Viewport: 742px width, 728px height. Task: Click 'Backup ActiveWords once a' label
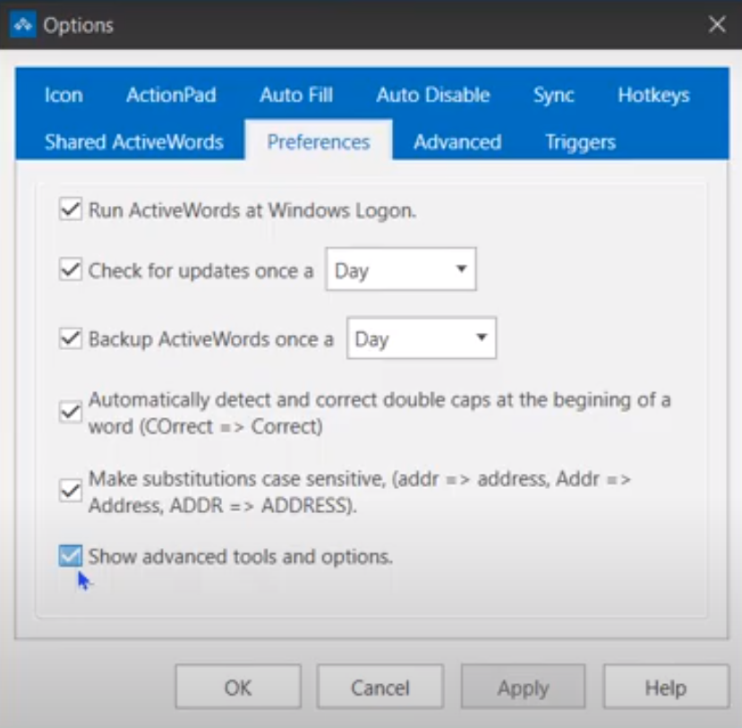[x=211, y=339]
